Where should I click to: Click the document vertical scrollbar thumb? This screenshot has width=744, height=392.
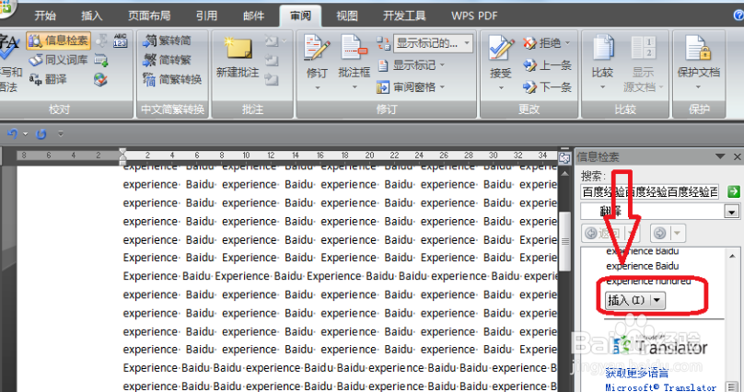point(564,241)
